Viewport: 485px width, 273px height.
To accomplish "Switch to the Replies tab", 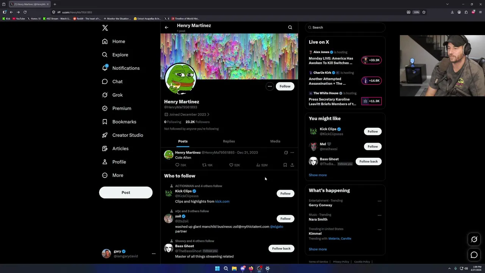I will (x=229, y=141).
